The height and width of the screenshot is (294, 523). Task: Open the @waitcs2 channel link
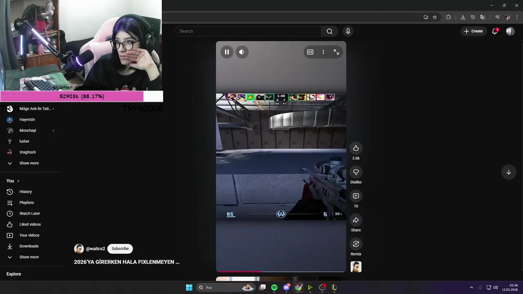click(x=96, y=249)
